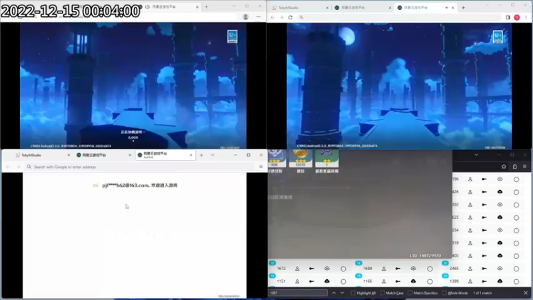Close the PLAYING tab in the bottom-left browser
Viewport: 533px width, 300px height.
[x=191, y=155]
